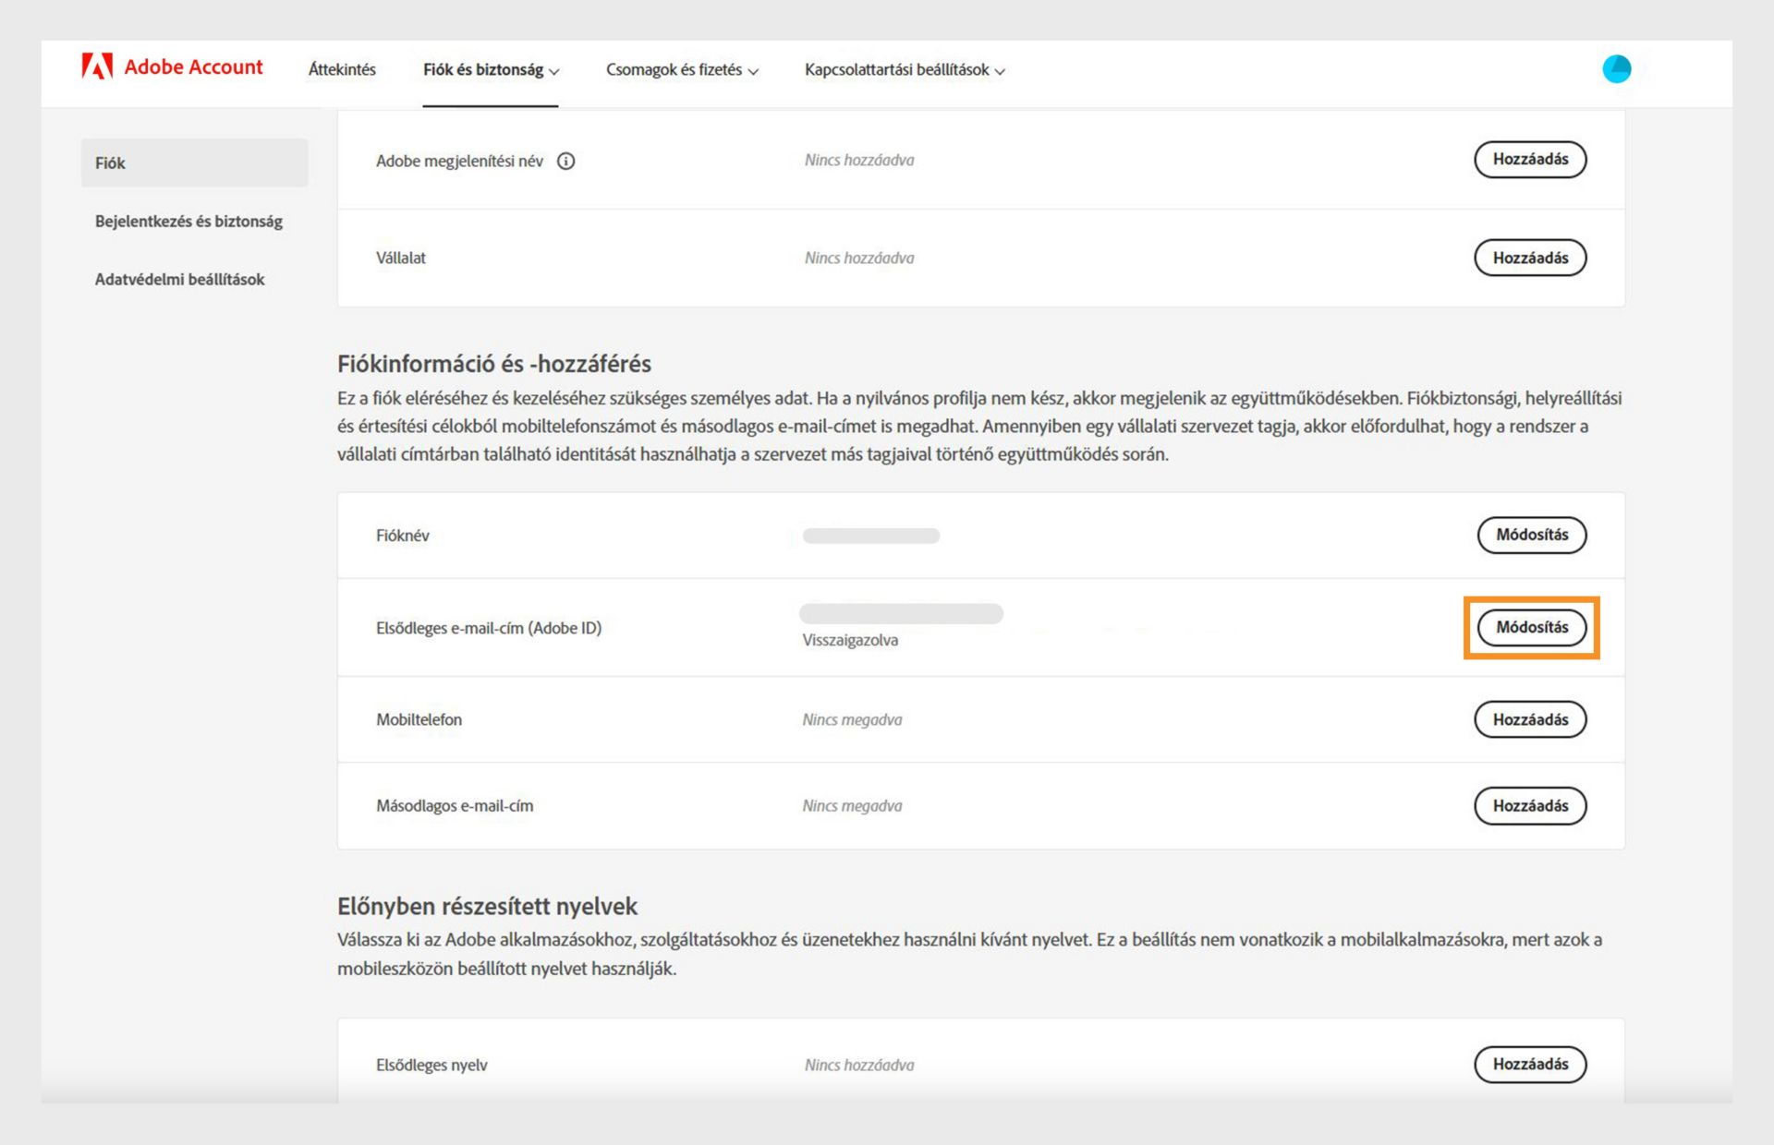1774x1145 pixels.
Task: Click Hozzáadás for Vállalat
Action: pos(1529,258)
